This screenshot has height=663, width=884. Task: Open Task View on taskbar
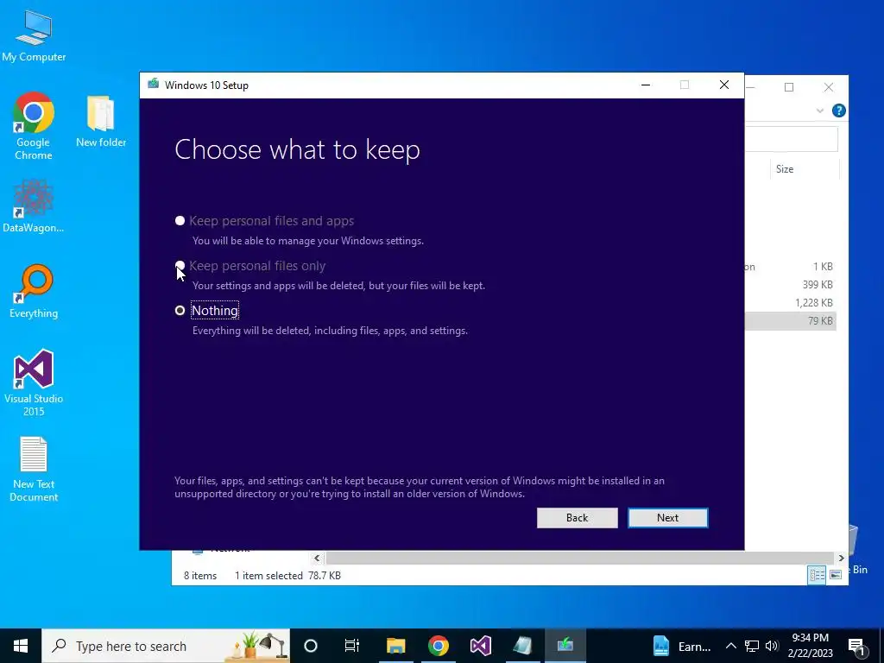coord(352,646)
